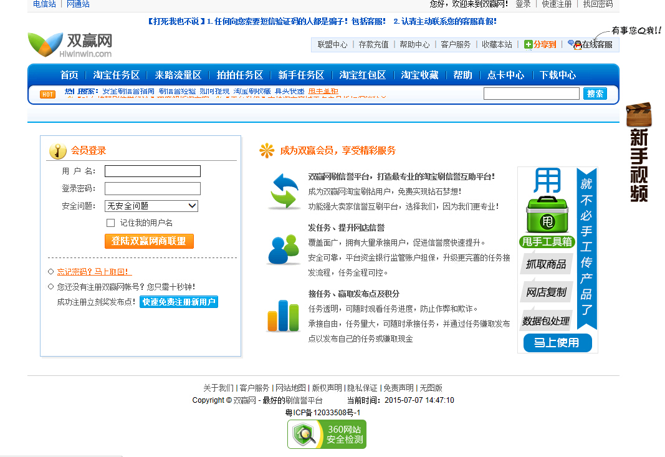The image size is (665, 457).
Task: Click 找回密码 link at page top
Action: point(598,4)
